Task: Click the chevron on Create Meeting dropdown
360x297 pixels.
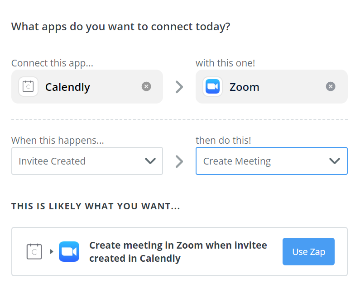Action: (335, 161)
